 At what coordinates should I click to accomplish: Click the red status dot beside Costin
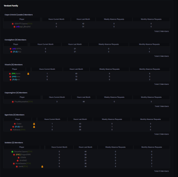click(x=15, y=124)
